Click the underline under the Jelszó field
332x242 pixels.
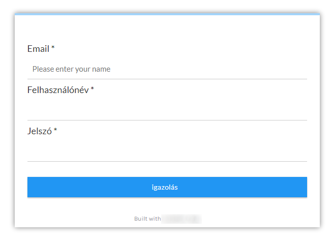coord(167,161)
